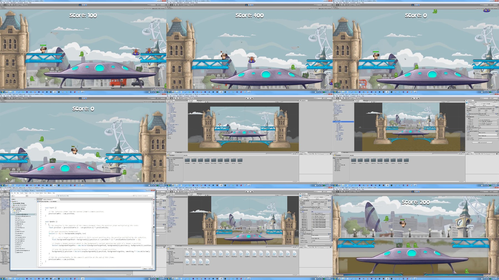Click the Clear button in console below Add Component inspector
499x280 pixels.
[468, 154]
